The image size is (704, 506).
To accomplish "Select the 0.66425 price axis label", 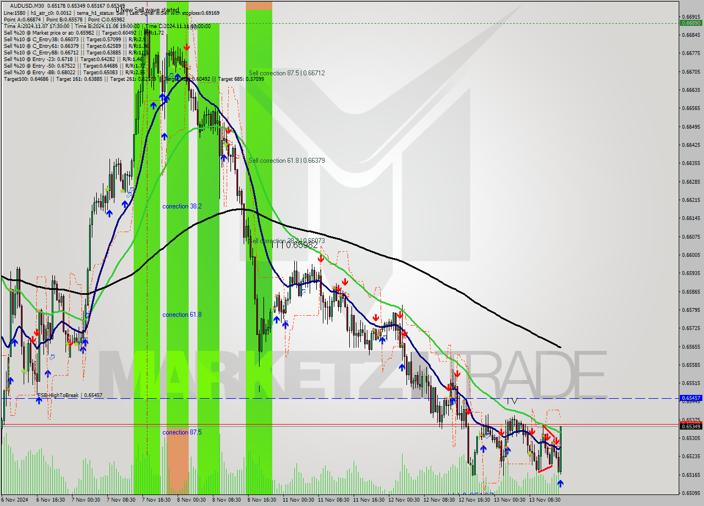I will pos(691,145).
